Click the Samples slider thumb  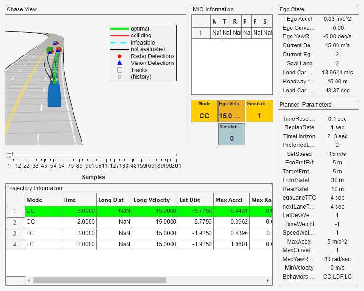(9, 155)
